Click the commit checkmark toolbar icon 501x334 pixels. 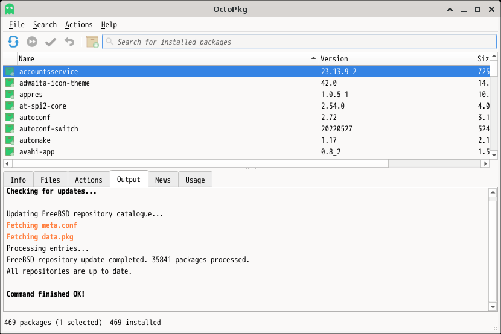[x=51, y=42]
